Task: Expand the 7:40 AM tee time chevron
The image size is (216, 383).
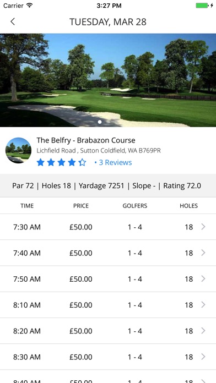Action: click(x=203, y=253)
